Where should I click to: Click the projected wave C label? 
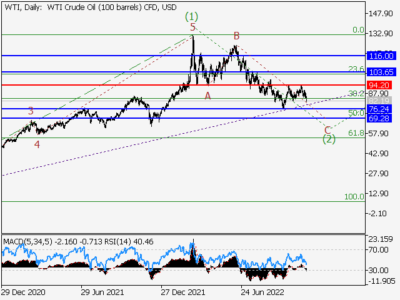(327, 130)
